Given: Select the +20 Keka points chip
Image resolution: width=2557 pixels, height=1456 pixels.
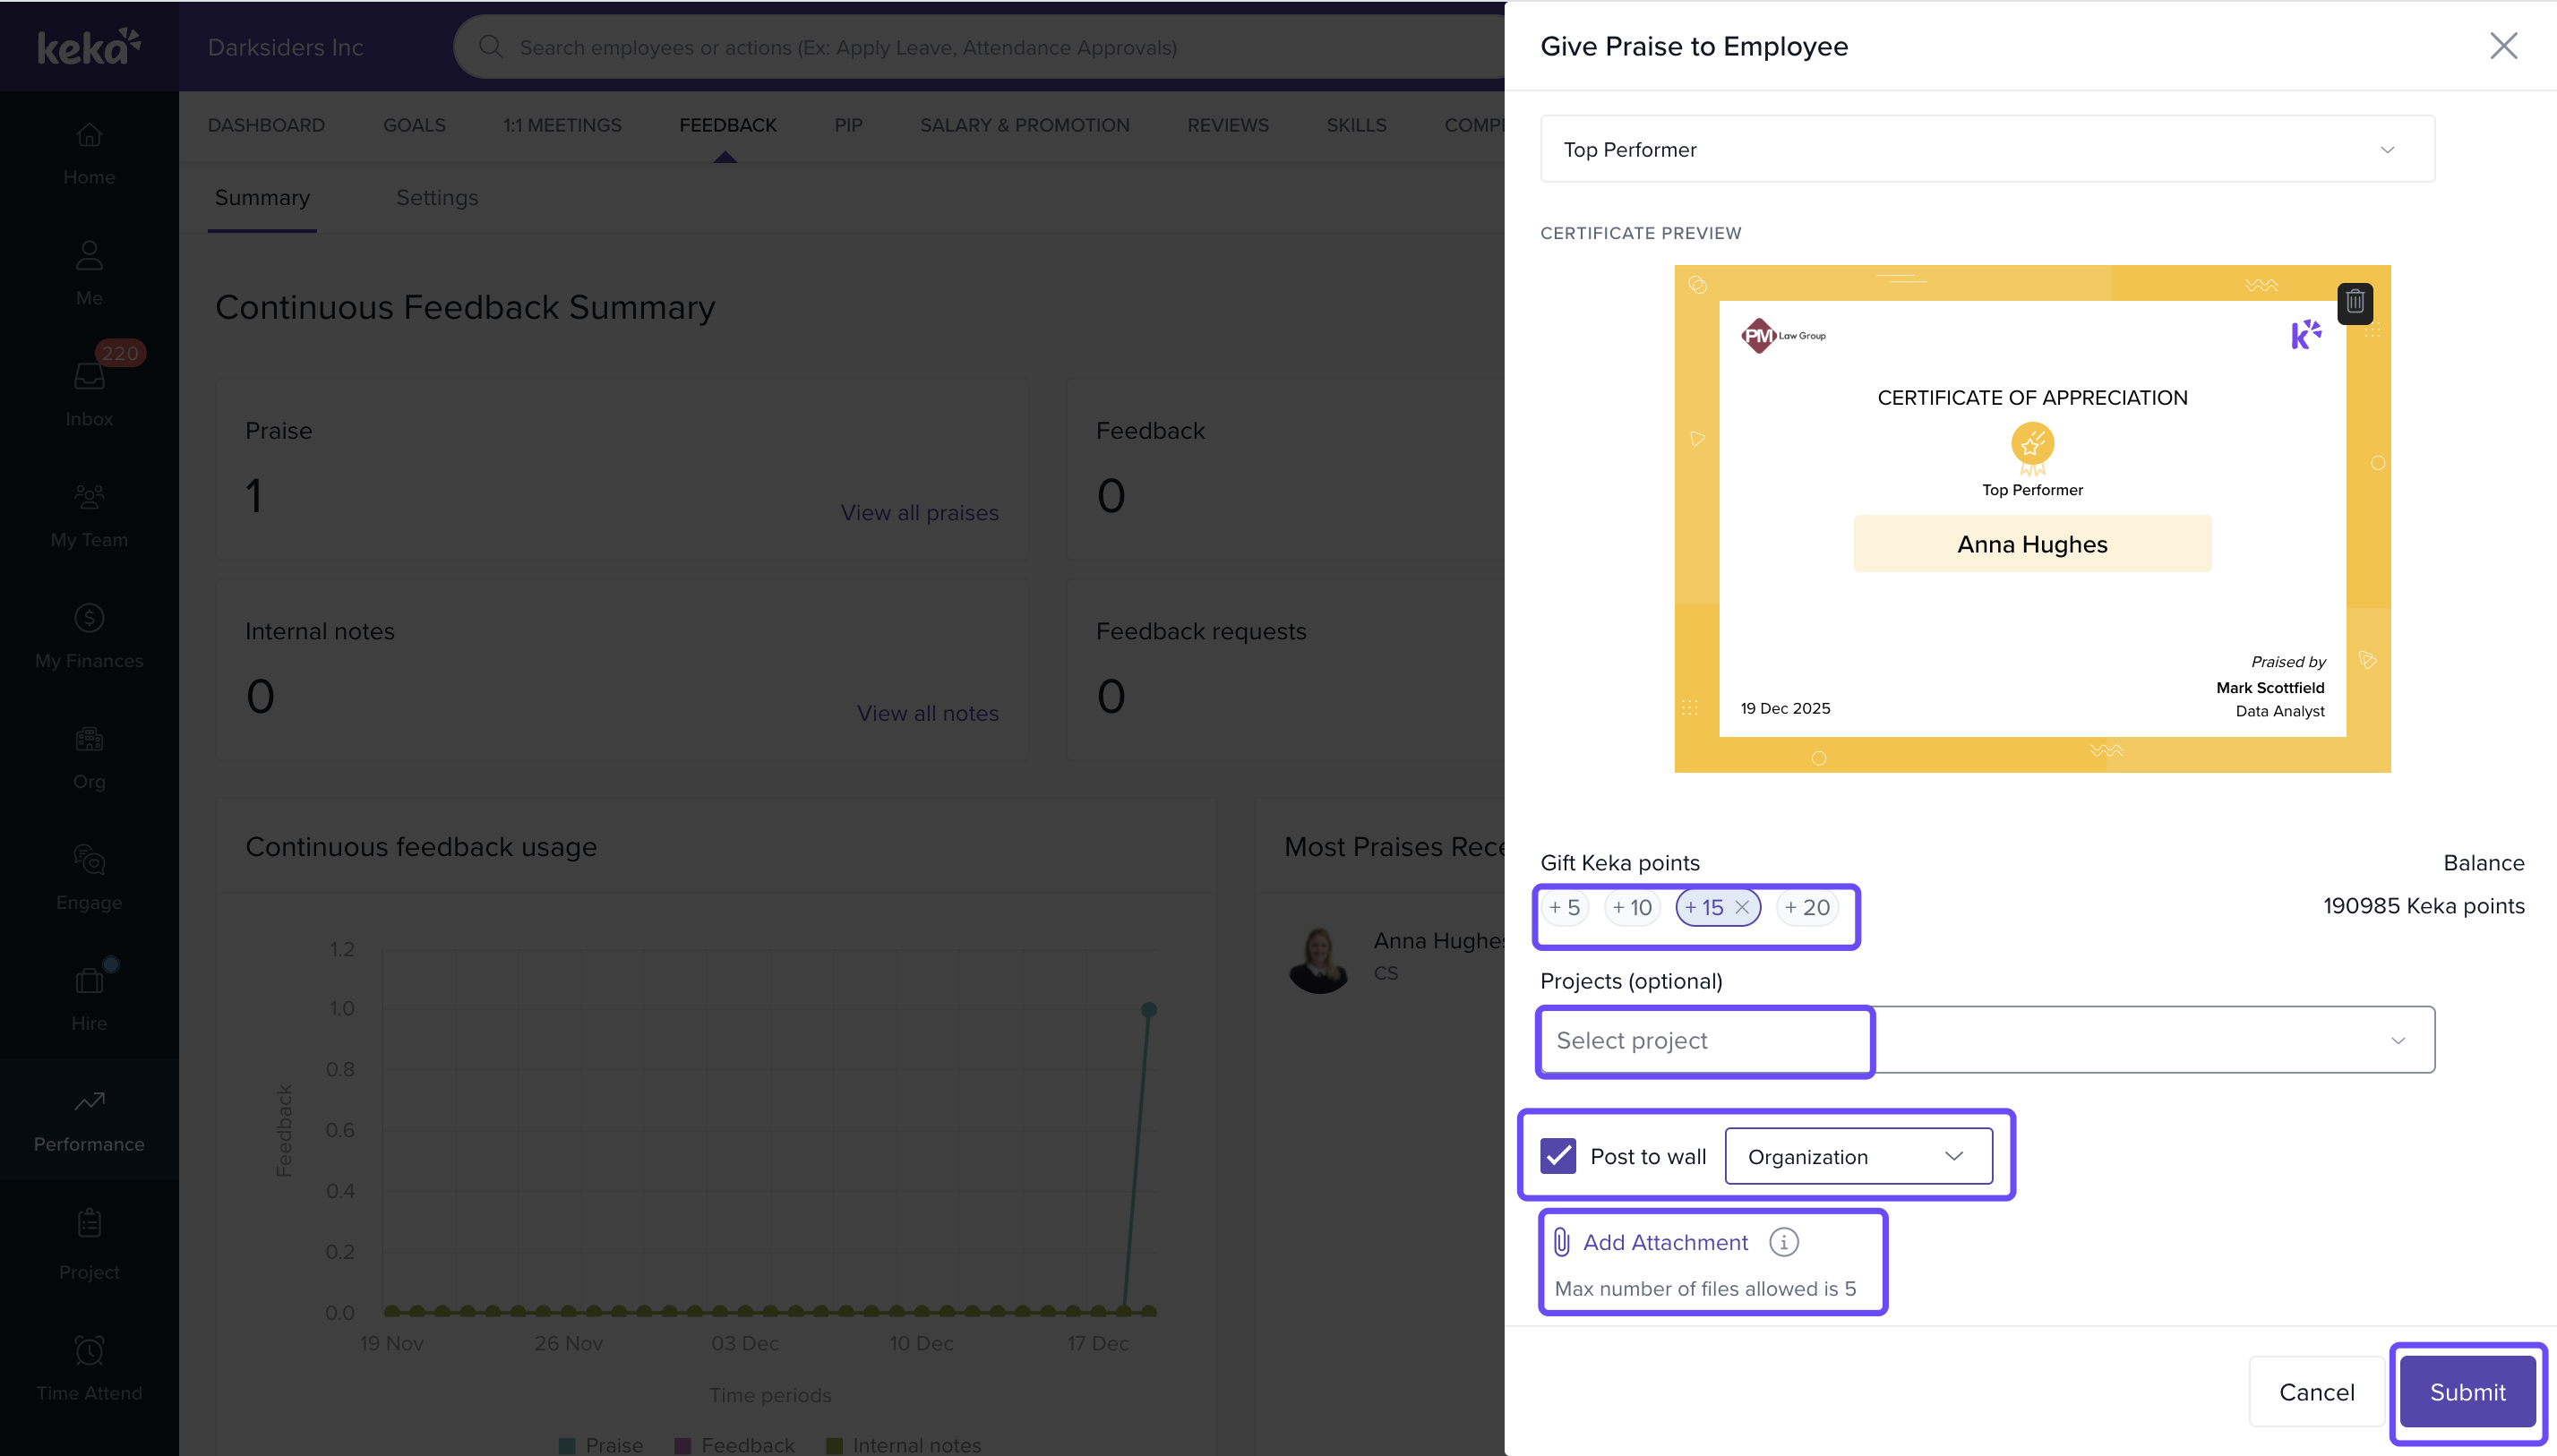Looking at the screenshot, I should (x=1807, y=907).
